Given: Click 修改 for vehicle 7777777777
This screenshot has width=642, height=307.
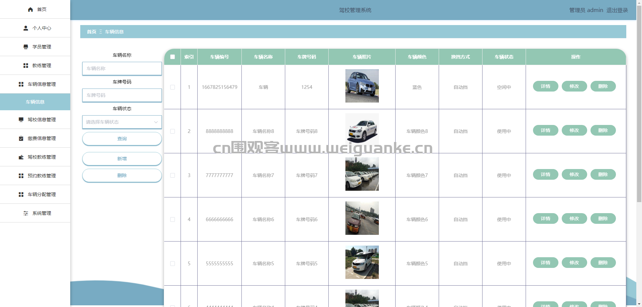Looking at the screenshot, I should click(574, 174).
